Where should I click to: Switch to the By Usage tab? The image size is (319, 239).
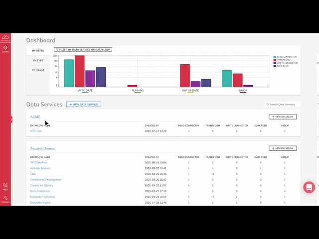(38, 70)
